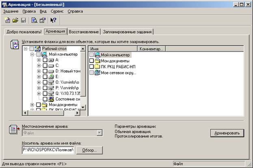253x168 pixels.
Task: Click the ПК РКЦ РАБИС-НП folder icon in list
Action: [x=97, y=66]
